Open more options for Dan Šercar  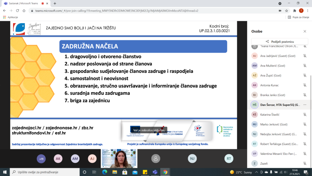pyautogui.click(x=305, y=105)
